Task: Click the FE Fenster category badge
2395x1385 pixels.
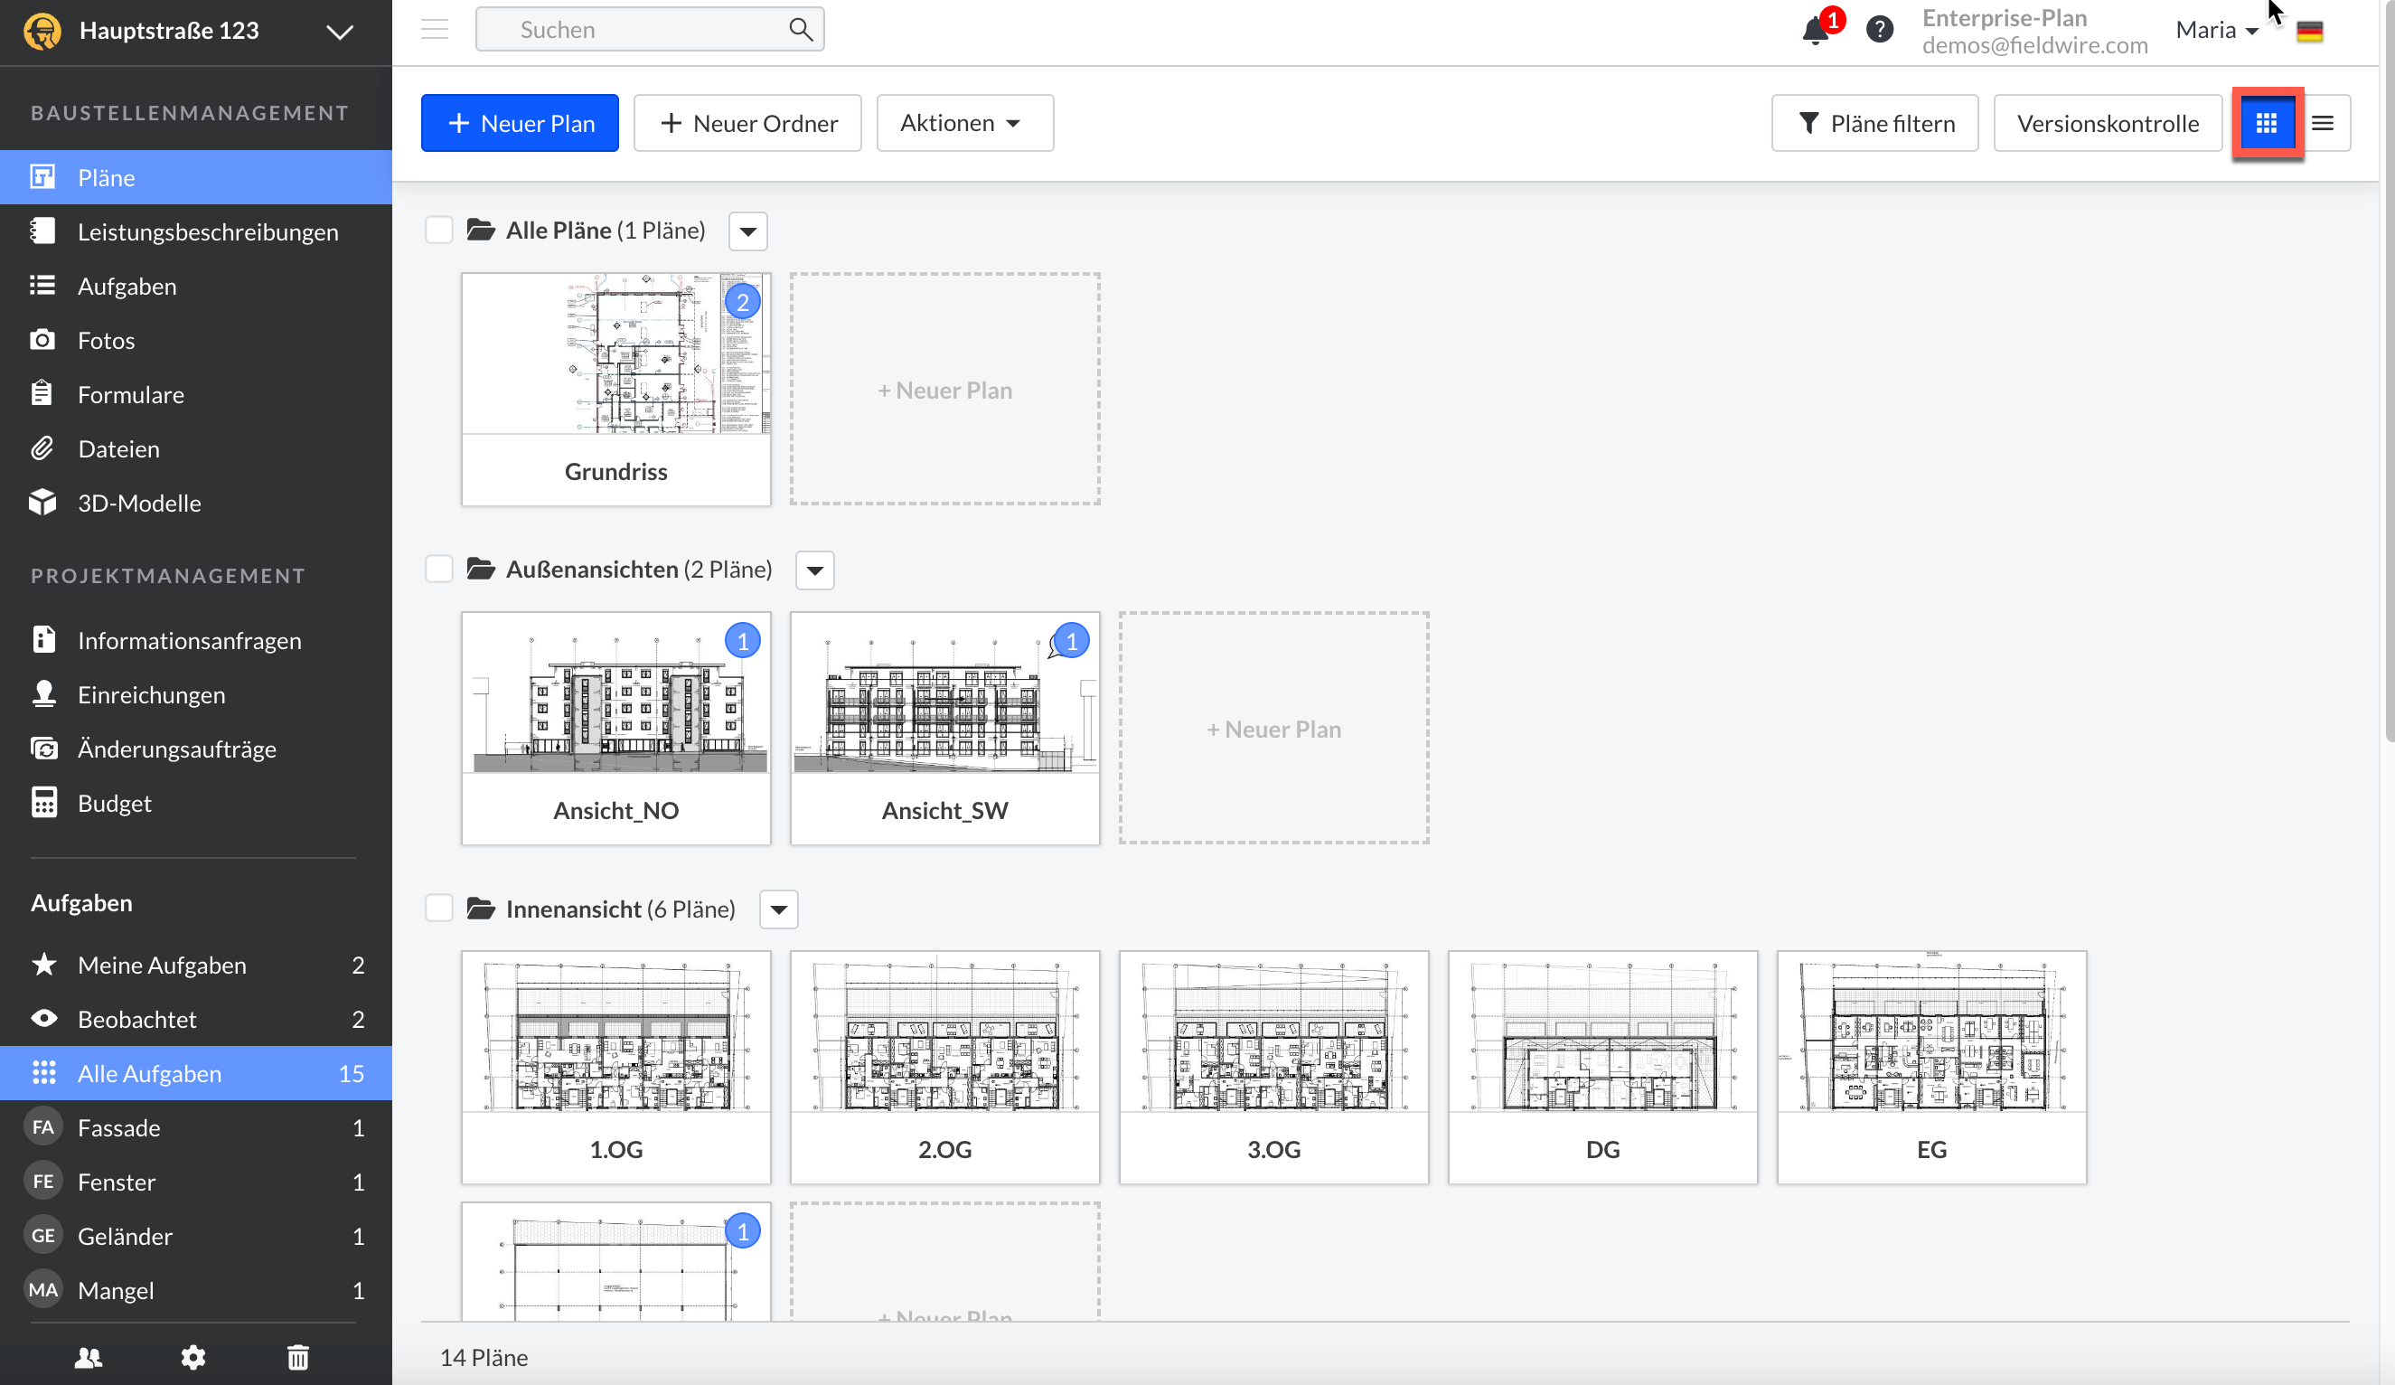Action: [x=42, y=1182]
